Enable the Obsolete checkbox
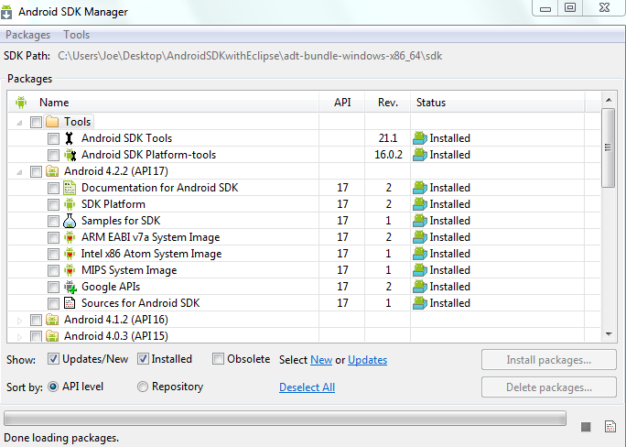The width and height of the screenshot is (626, 447). point(219,359)
